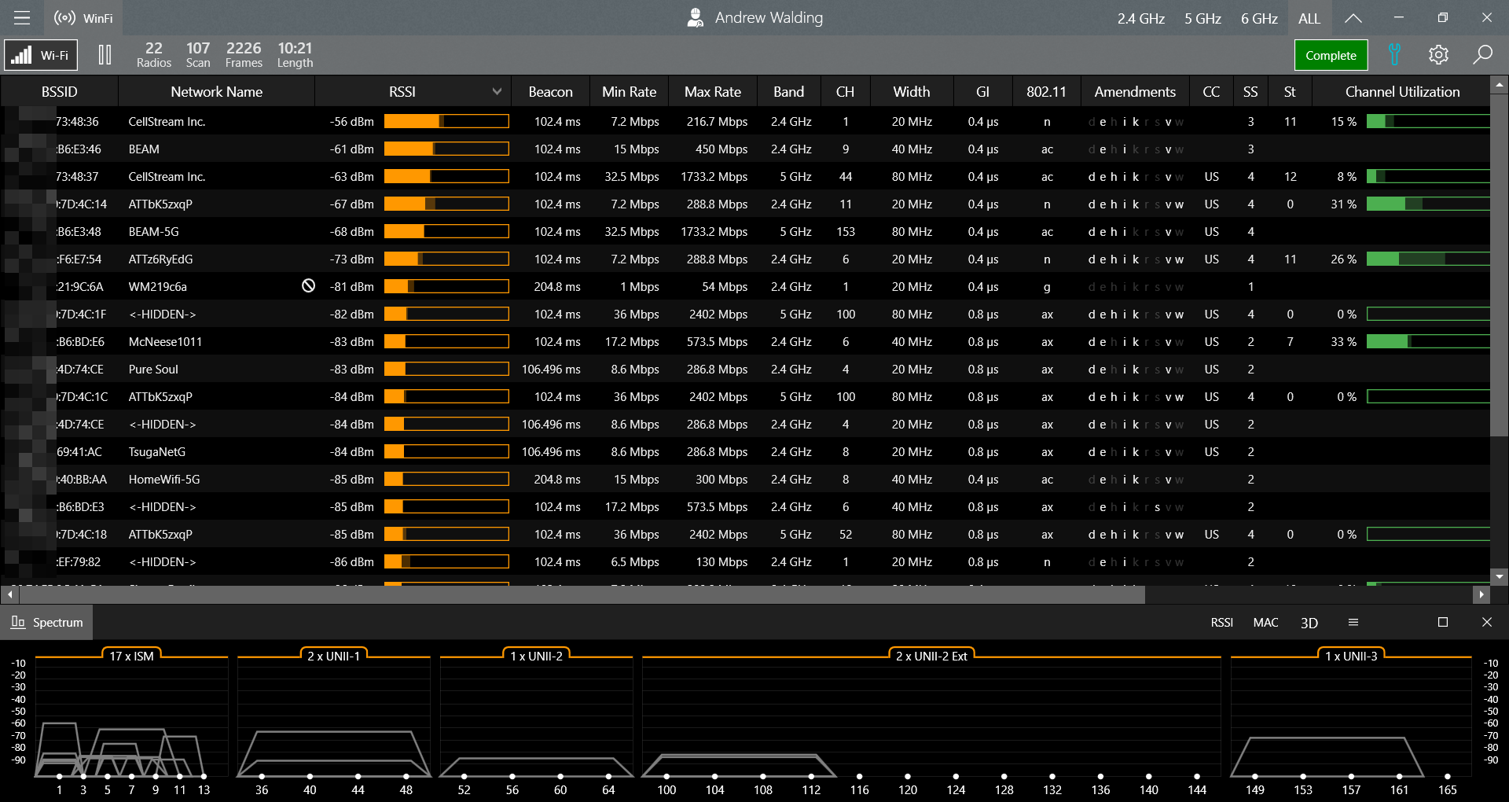Screen dimensions: 1509x802
Task: Click the RSSI column sort arrow
Action: (497, 92)
